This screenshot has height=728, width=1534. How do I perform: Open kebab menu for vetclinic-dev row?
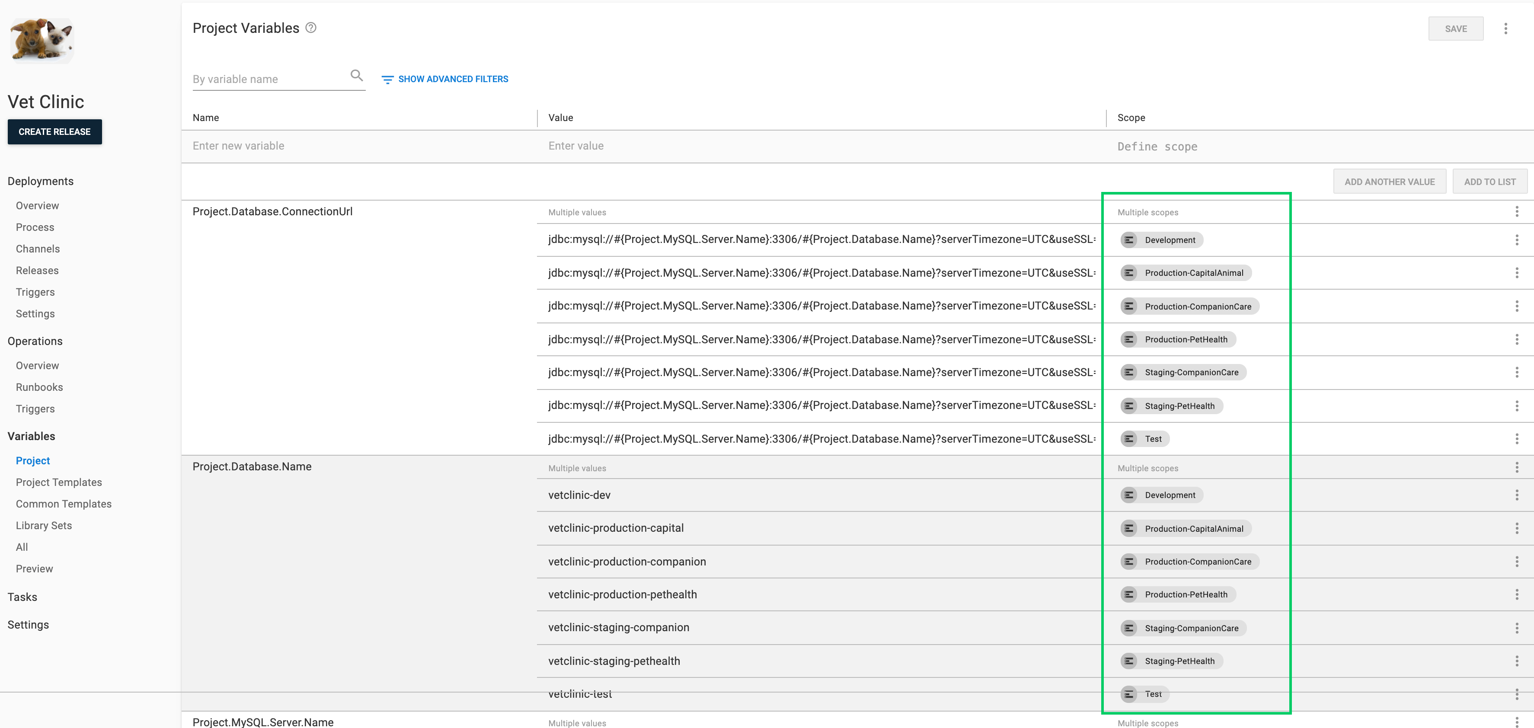[x=1516, y=495]
